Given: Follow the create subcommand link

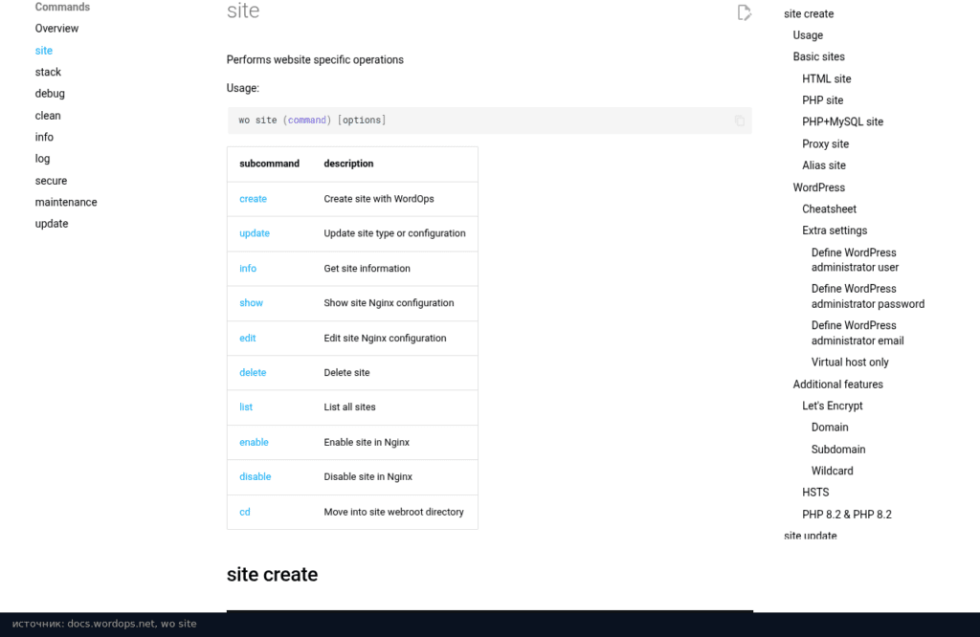Looking at the screenshot, I should click(x=253, y=199).
